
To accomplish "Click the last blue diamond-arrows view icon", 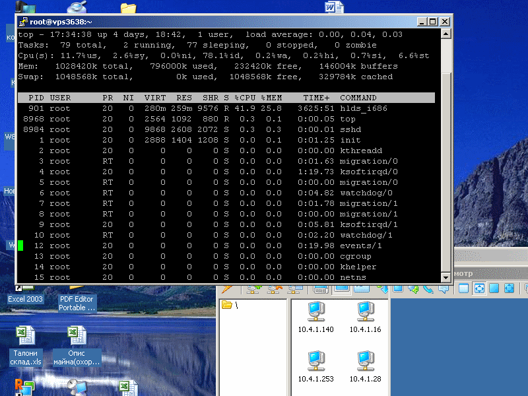I will coord(509,288).
